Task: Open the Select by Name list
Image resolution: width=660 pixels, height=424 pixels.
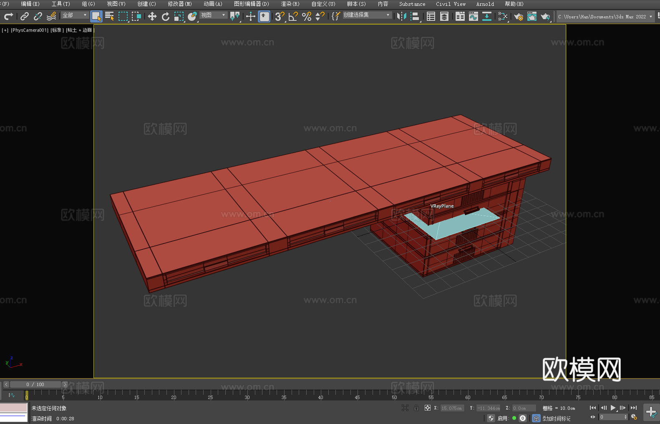Action: (x=110, y=16)
